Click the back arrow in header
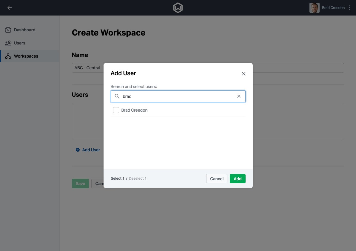 tap(10, 8)
